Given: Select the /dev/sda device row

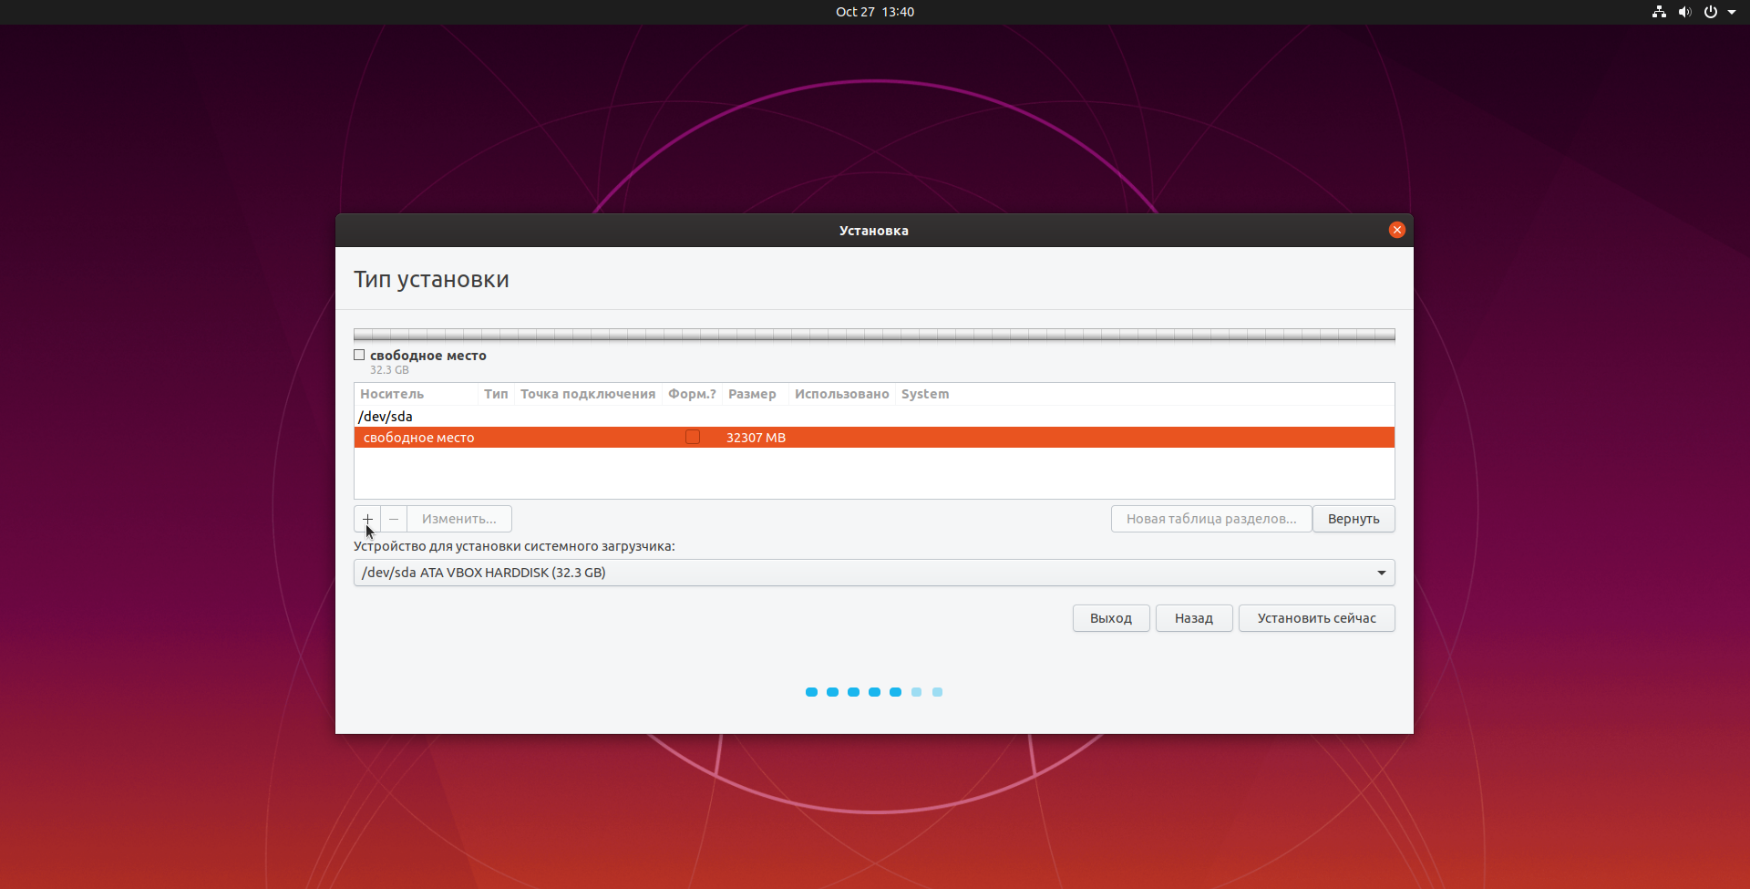Looking at the screenshot, I should click(x=874, y=417).
